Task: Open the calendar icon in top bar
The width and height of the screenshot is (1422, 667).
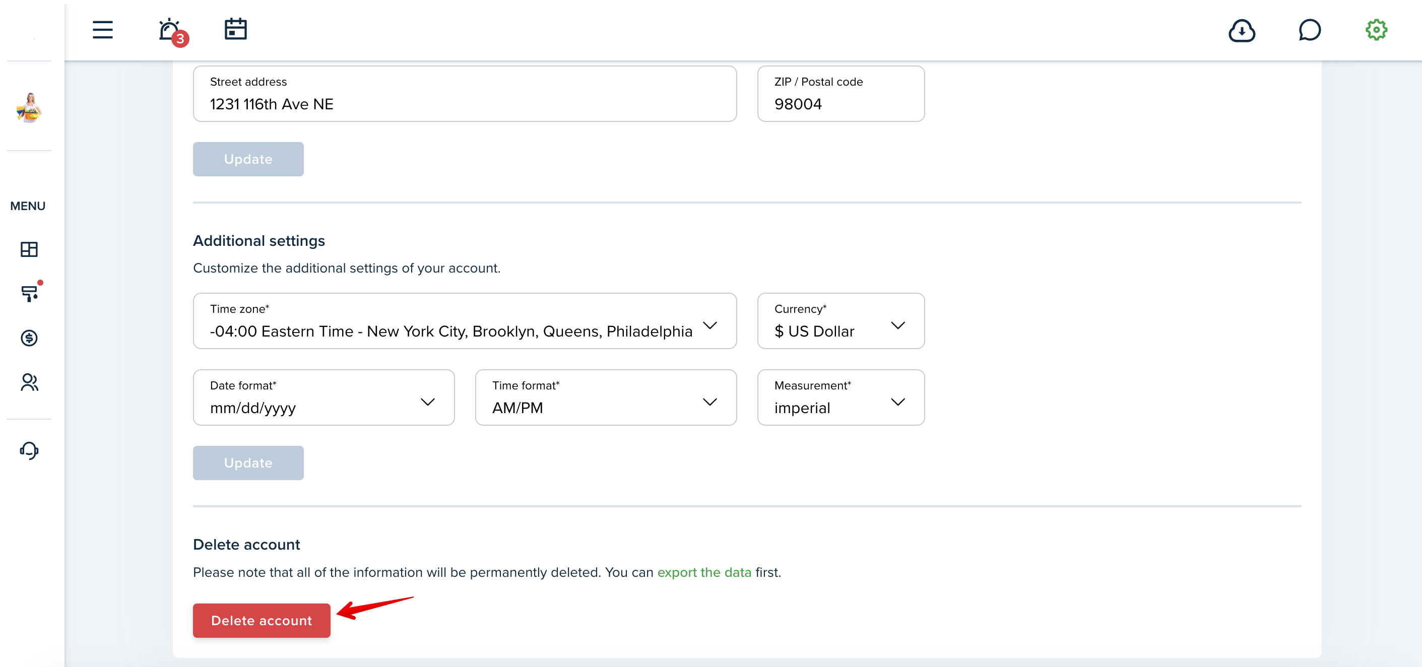Action: click(236, 29)
